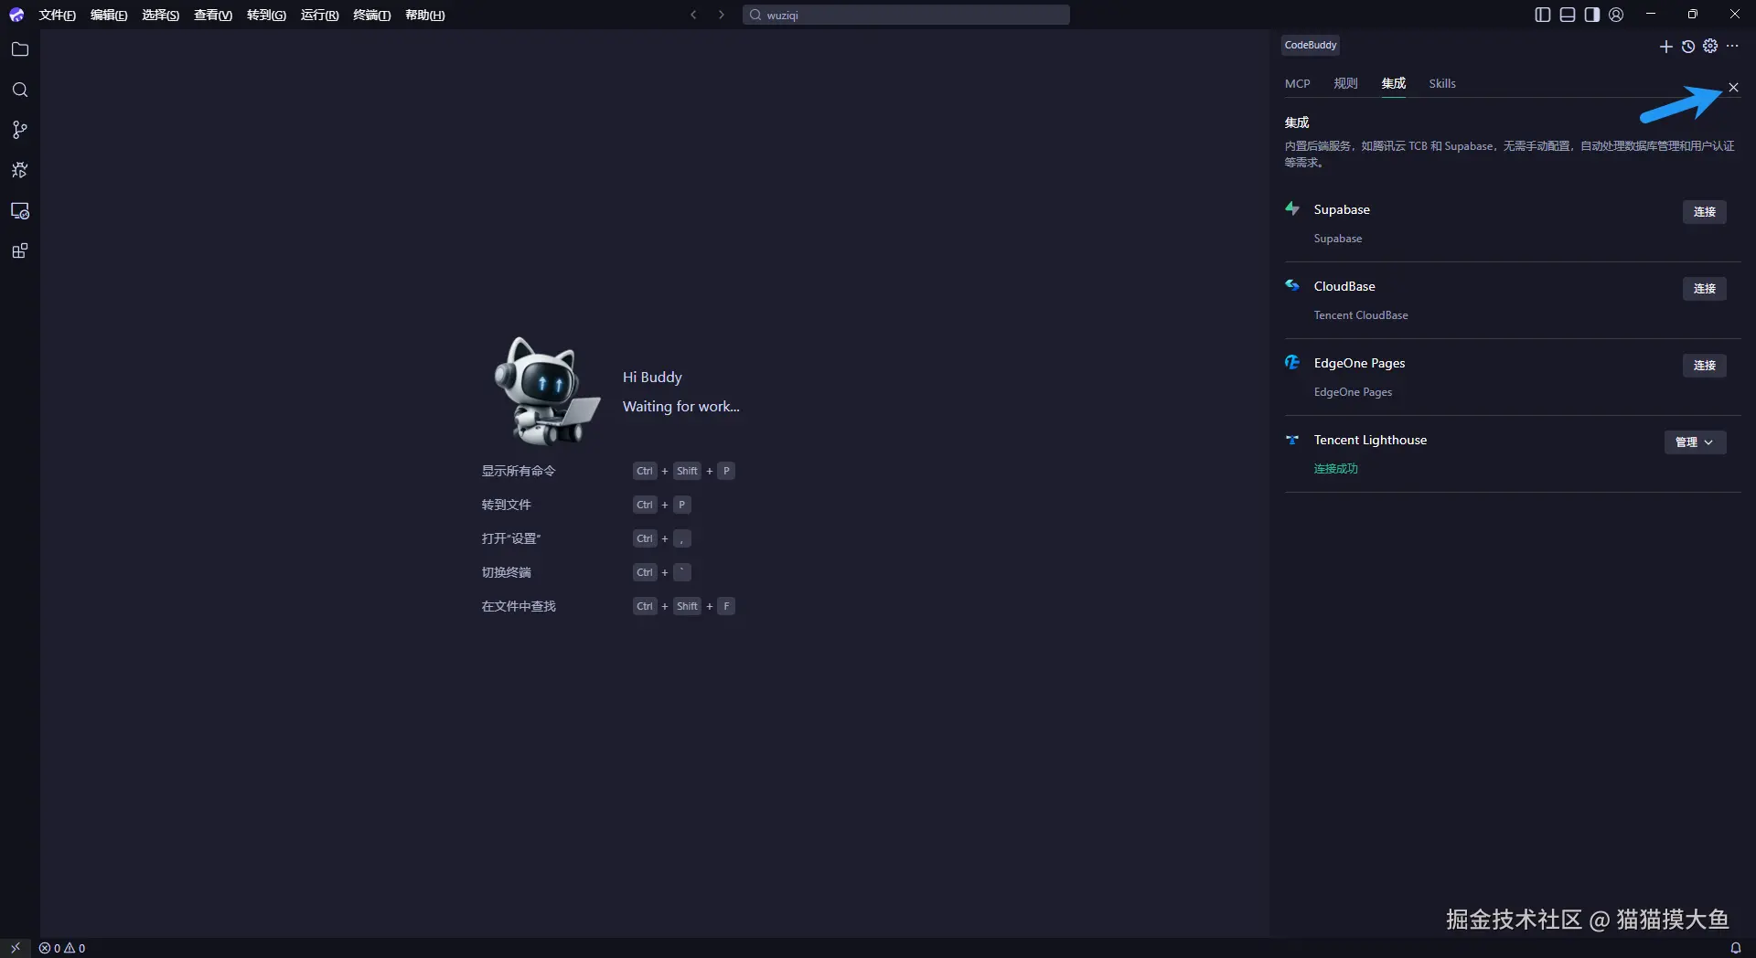Click the CodeBuddy app logo
The image size is (1756, 958).
pos(16,15)
